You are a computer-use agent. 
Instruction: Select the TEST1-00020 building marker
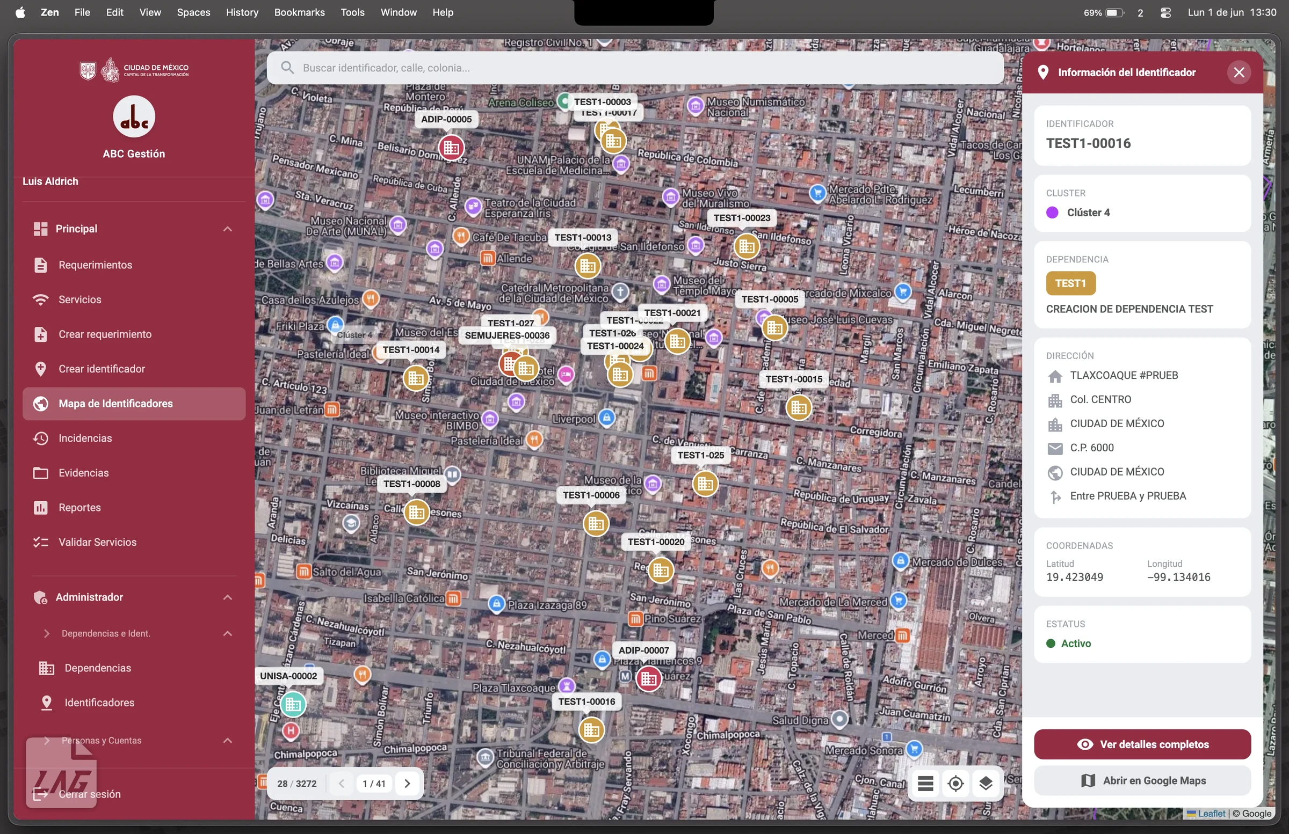(x=660, y=570)
